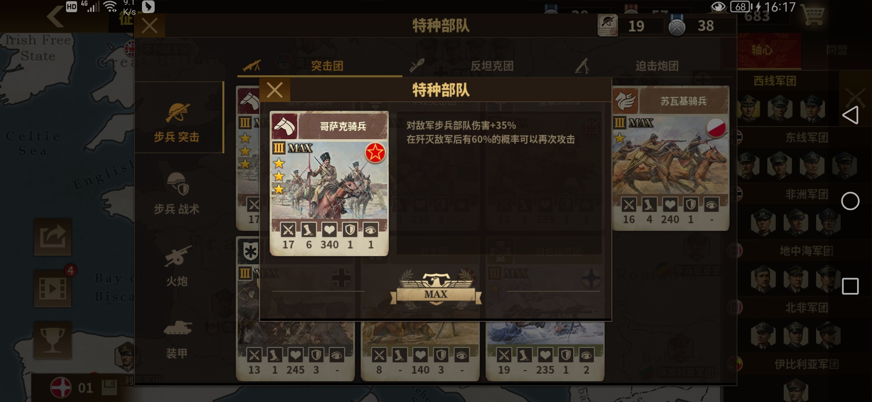Switch to the 突击团 tab
This screenshot has width=872, height=402.
(319, 66)
